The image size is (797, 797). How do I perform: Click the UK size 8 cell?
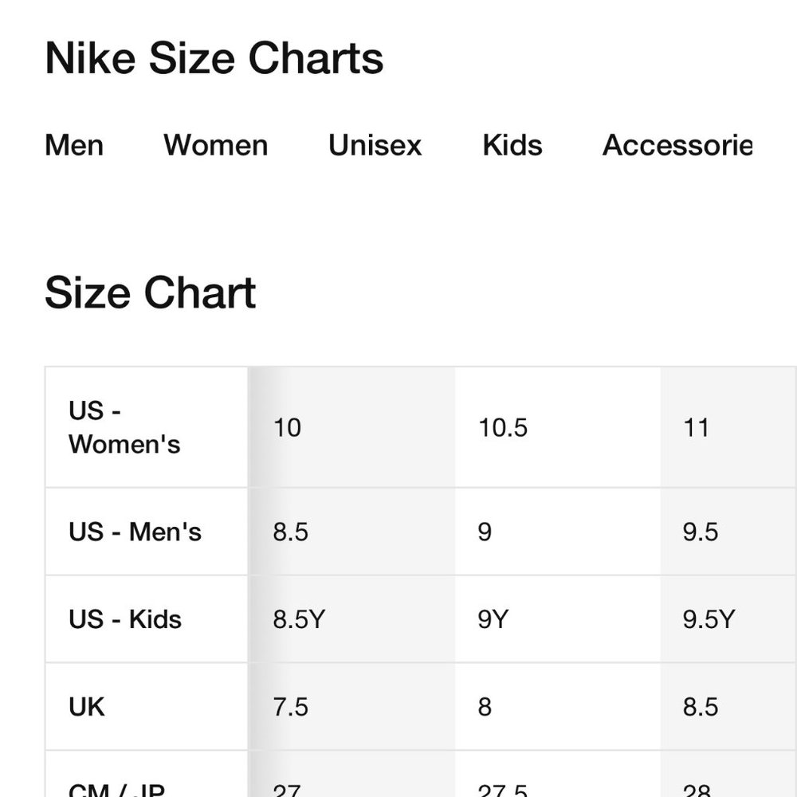click(x=558, y=706)
